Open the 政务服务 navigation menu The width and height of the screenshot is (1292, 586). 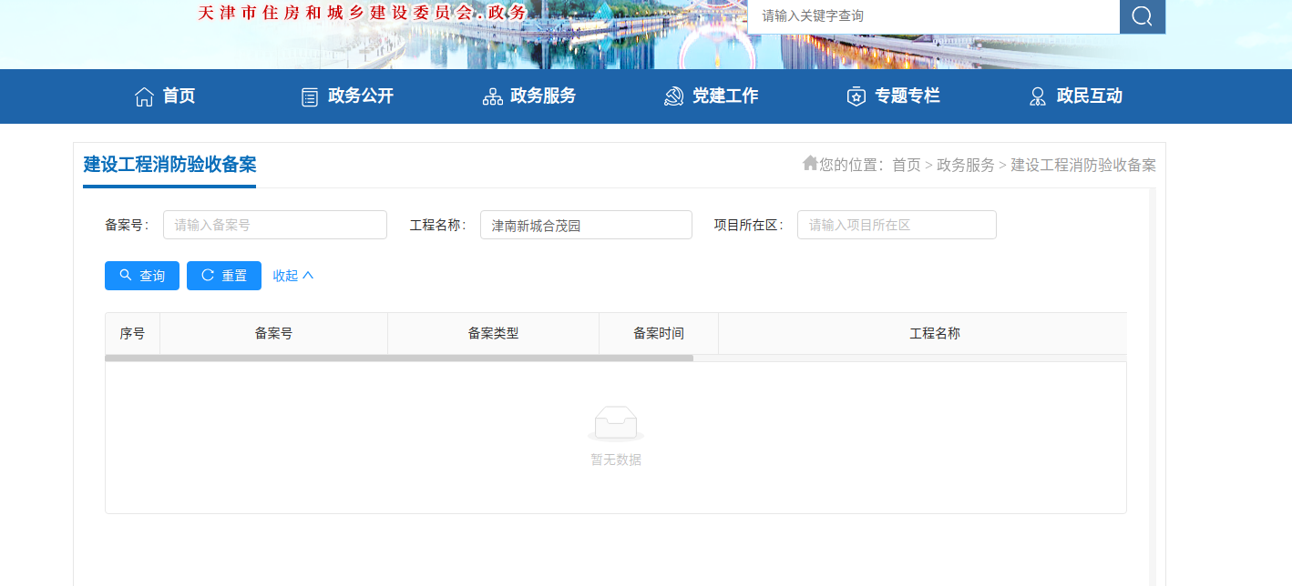click(542, 96)
